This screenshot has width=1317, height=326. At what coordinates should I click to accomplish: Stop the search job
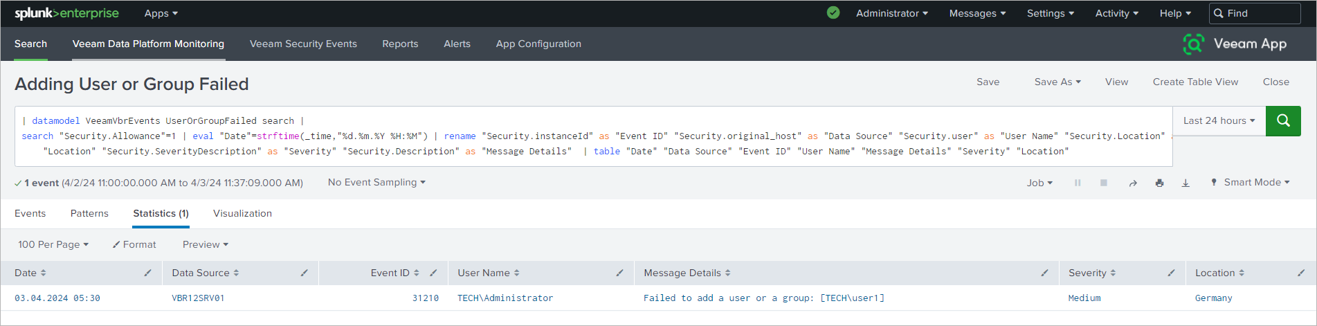[1104, 183]
